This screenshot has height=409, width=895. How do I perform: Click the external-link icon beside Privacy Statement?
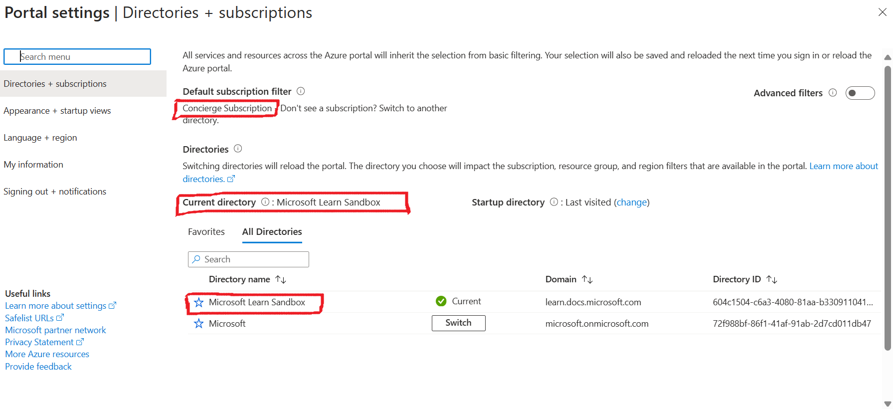pos(81,342)
